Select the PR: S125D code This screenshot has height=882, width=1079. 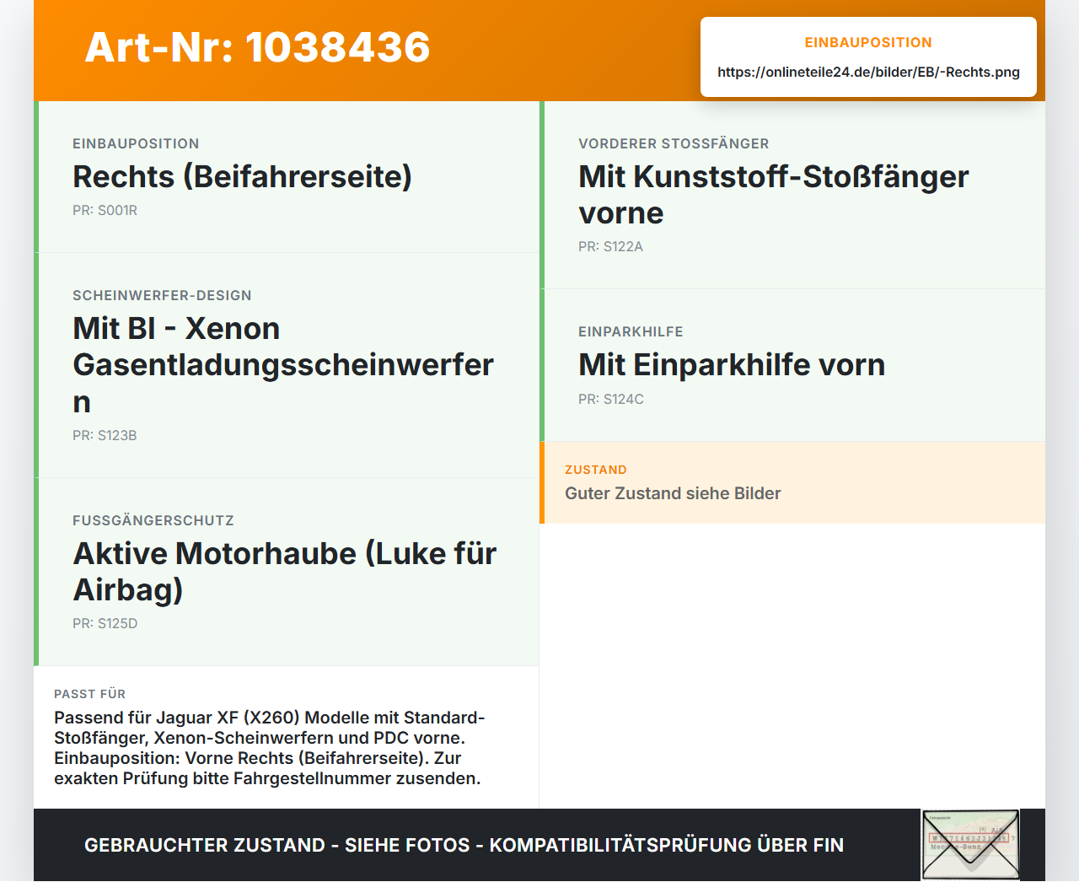pos(105,623)
